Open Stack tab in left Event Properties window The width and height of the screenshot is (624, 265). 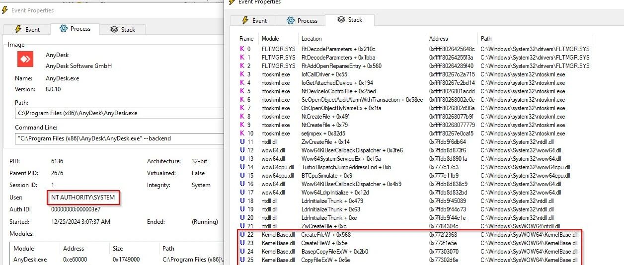[x=123, y=29]
